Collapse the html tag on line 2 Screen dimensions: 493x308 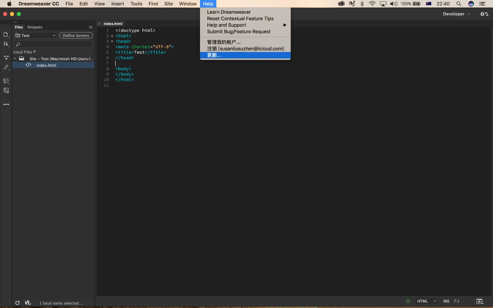pyautogui.click(x=112, y=36)
